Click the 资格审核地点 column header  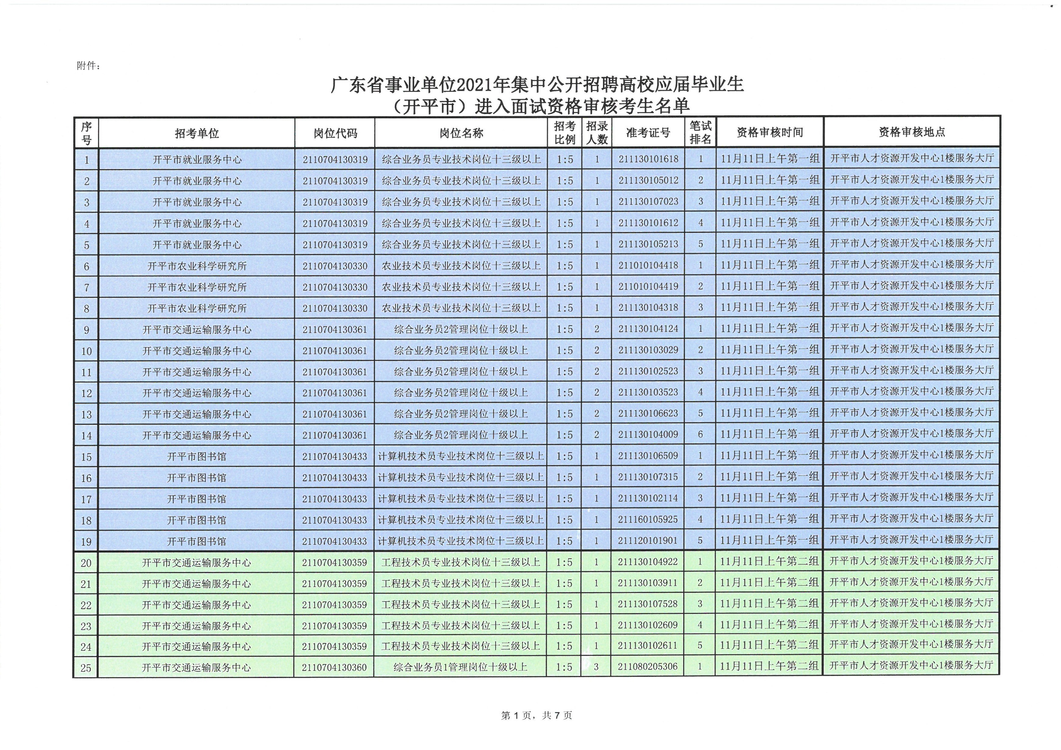coord(912,132)
